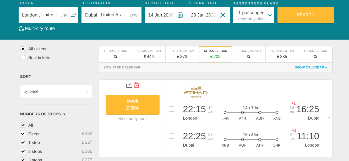Click the no checked baggage icon
The height and width of the screenshot is (161, 349).
[136, 85]
